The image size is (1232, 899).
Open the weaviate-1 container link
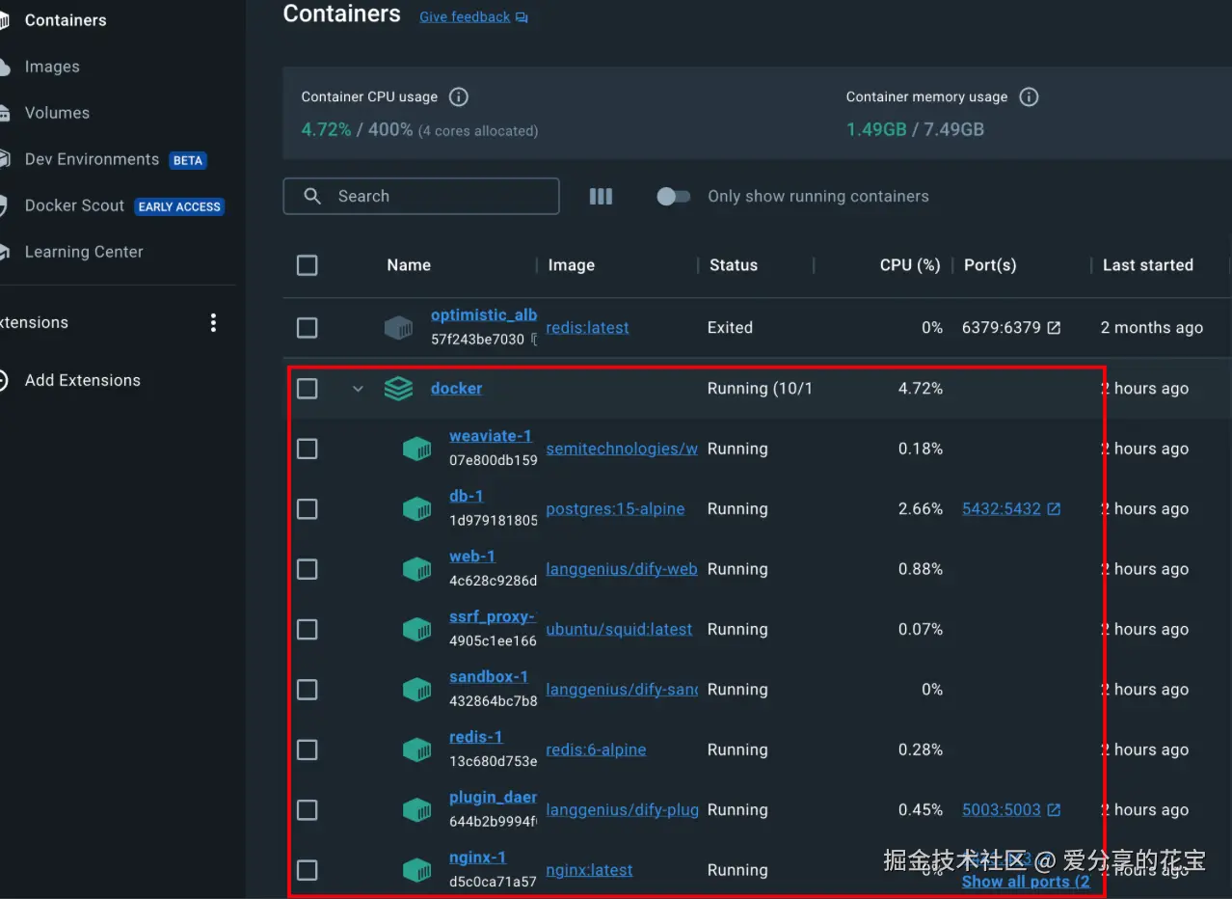click(x=491, y=436)
